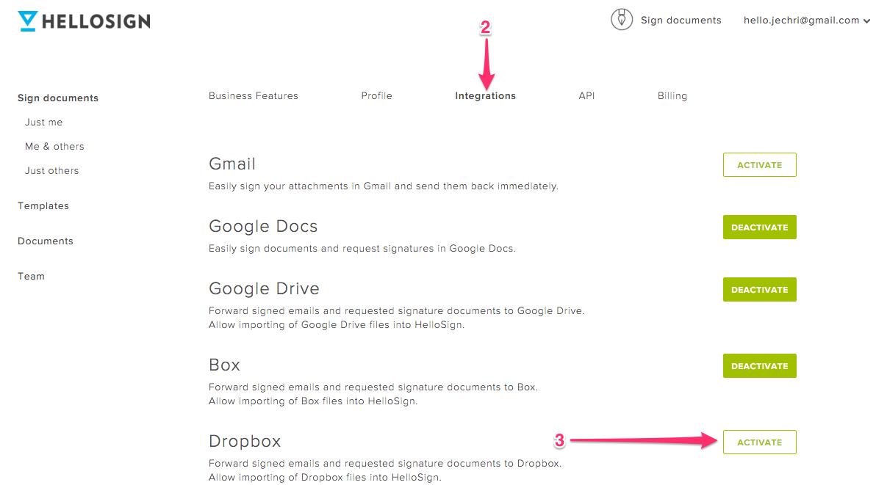Screen dimensions: 876x485
Task: Go to the Billing tab
Action: coord(672,96)
